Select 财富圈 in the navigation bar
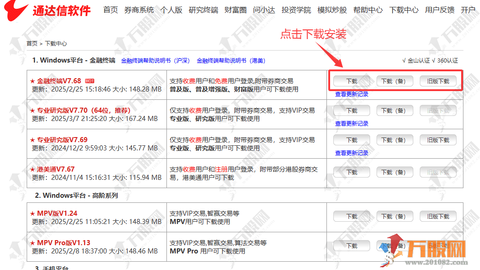This screenshot has height=270, width=480. 235,10
